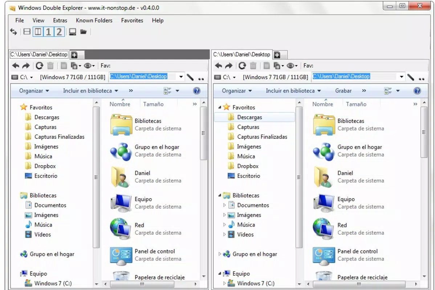Open Organizar menu in right pane

pos(237,91)
